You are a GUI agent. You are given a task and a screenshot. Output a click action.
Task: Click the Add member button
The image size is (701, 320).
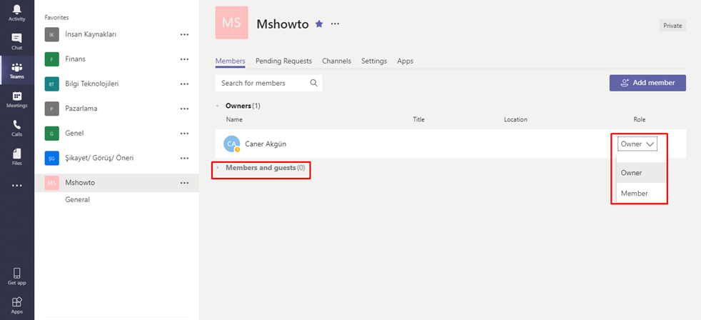click(x=647, y=83)
